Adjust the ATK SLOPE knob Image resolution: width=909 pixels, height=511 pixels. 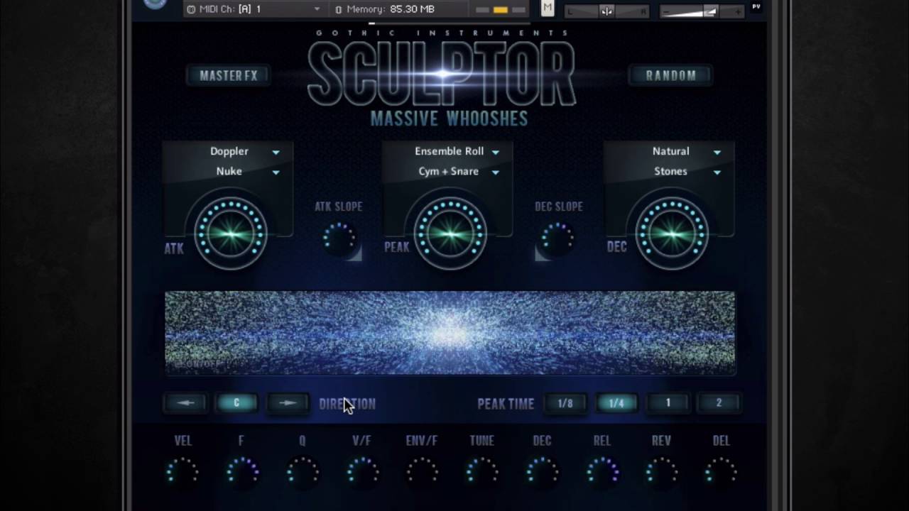339,239
